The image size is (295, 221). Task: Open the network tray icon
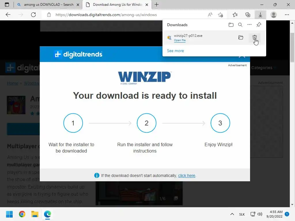[253, 214]
